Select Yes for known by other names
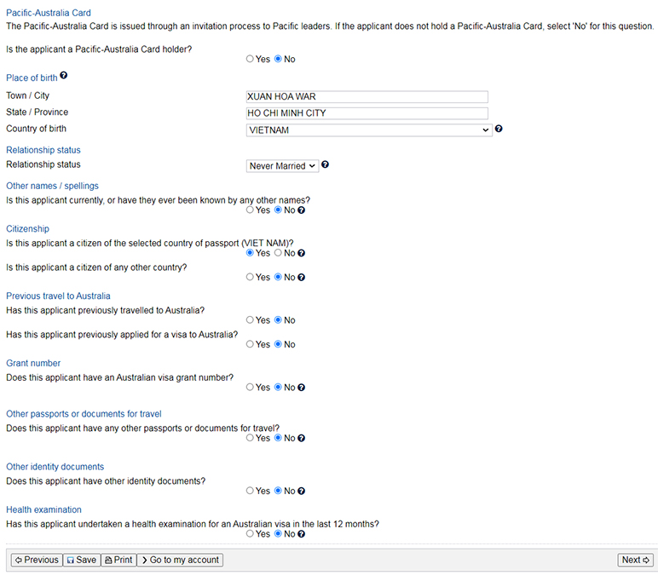The image size is (658, 575). coord(250,210)
